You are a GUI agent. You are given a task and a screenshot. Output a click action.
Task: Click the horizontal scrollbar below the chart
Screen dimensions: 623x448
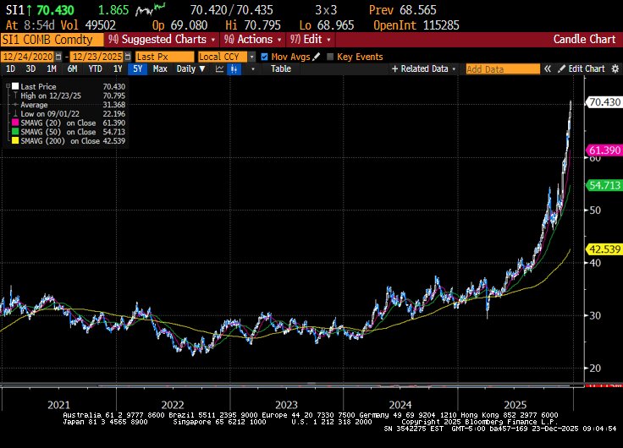[x=292, y=385]
